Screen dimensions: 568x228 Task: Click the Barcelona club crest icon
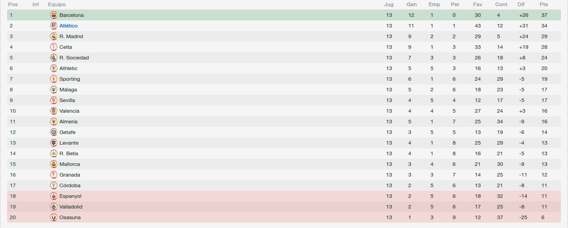[54, 15]
